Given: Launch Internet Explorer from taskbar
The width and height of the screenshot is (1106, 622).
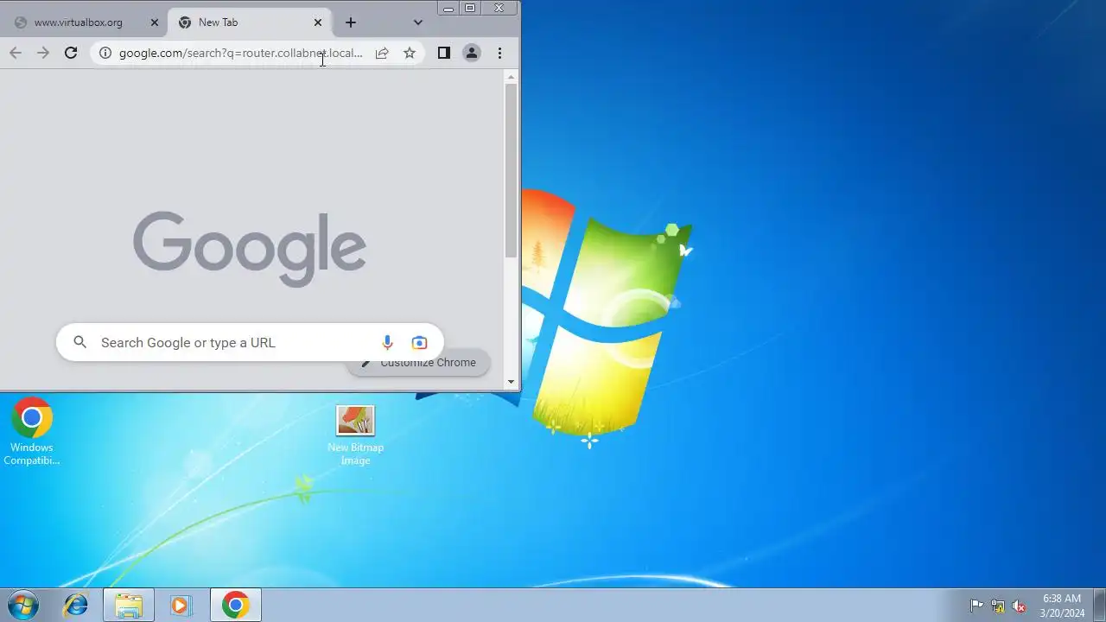Looking at the screenshot, I should tap(76, 605).
